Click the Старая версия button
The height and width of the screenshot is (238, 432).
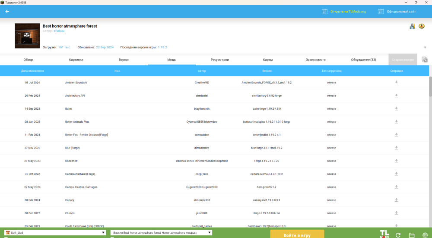click(x=403, y=60)
